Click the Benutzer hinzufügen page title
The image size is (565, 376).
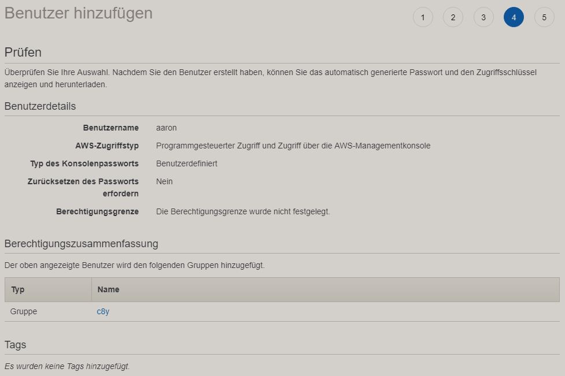click(x=79, y=13)
